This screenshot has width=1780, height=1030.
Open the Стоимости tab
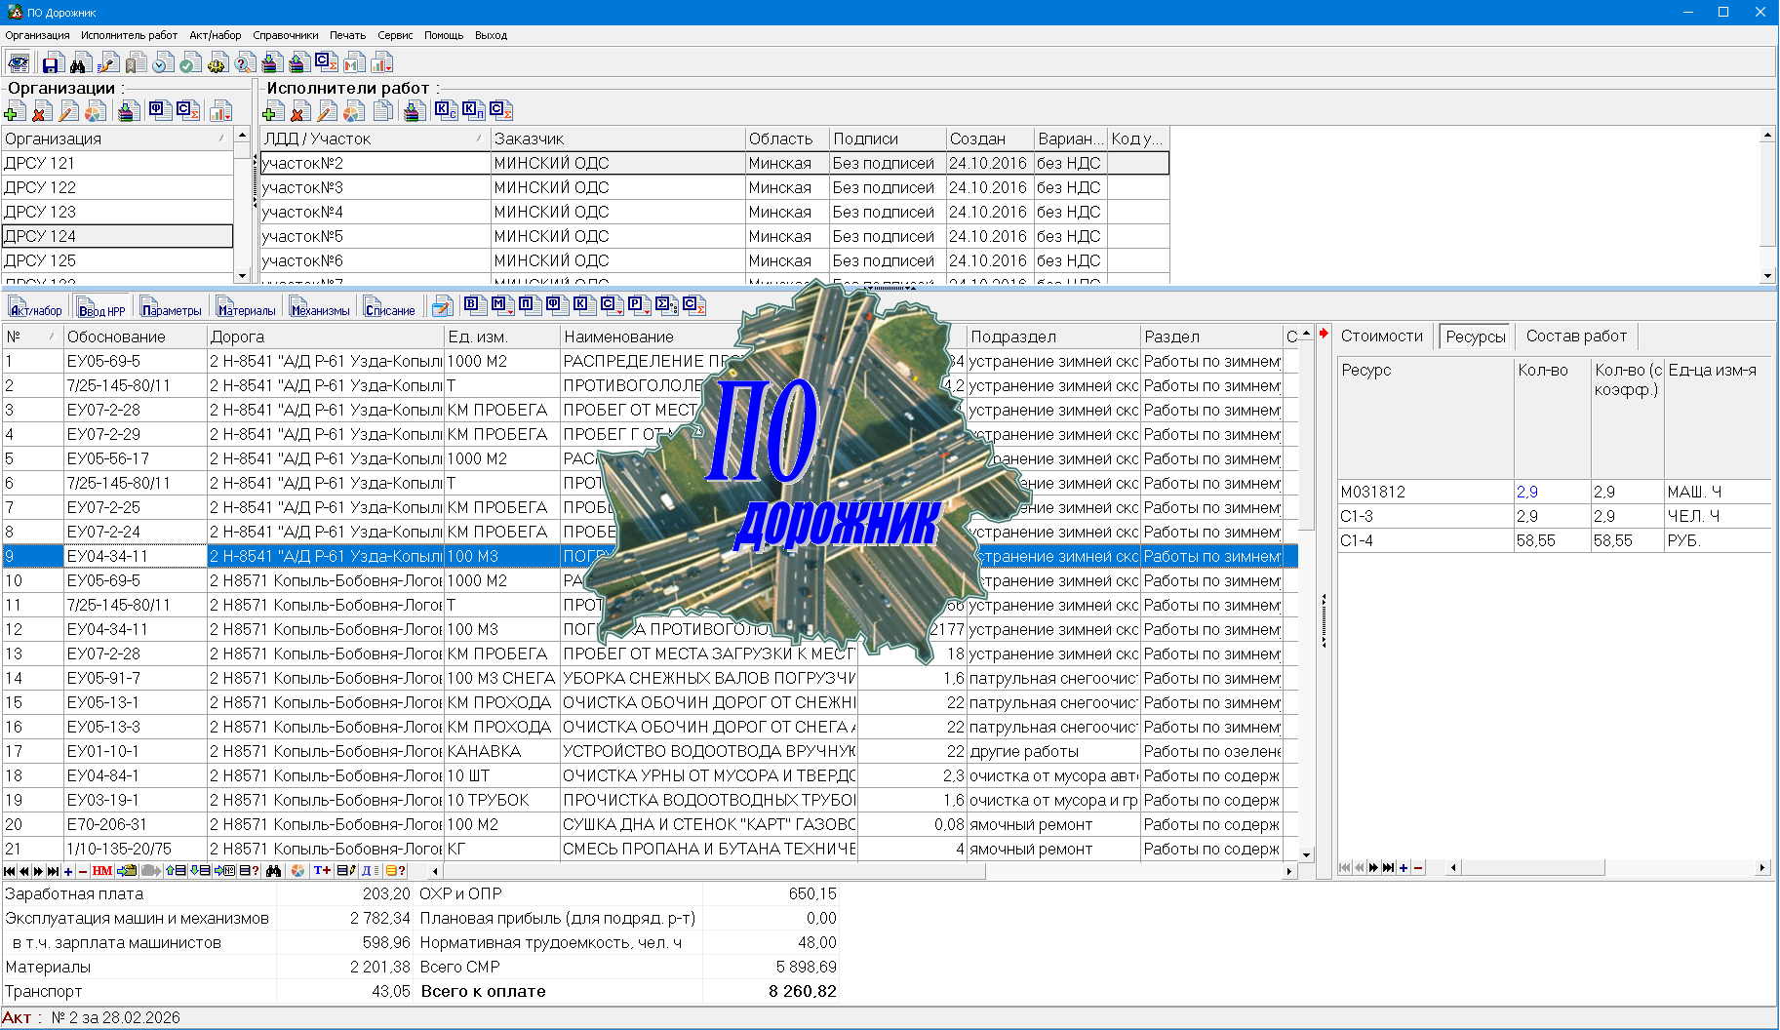(x=1381, y=337)
